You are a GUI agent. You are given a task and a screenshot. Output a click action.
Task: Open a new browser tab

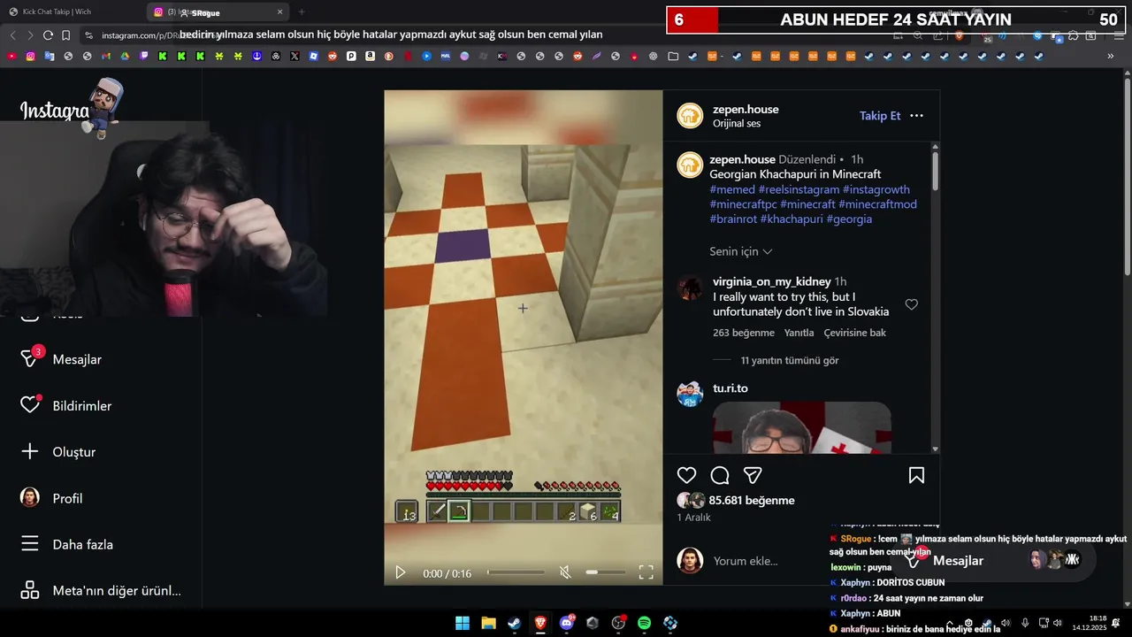302,12
